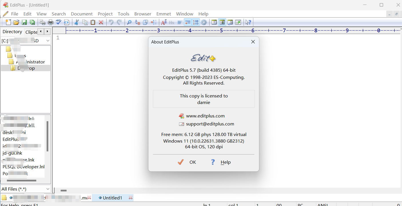This screenshot has height=206, width=402.
Task: Click the left tab scroll arrow in side panel
Action: pyautogui.click(x=41, y=31)
